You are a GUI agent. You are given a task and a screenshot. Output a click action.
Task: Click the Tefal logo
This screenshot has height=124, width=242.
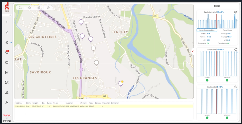point(7,115)
